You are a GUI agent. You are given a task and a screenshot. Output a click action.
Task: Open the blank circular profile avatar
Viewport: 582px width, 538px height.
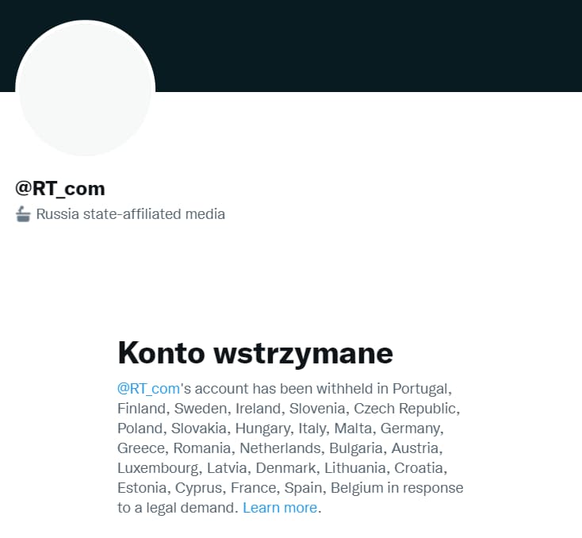click(85, 88)
